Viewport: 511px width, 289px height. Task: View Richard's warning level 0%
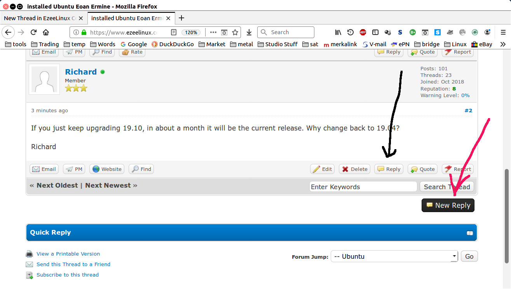coord(465,96)
